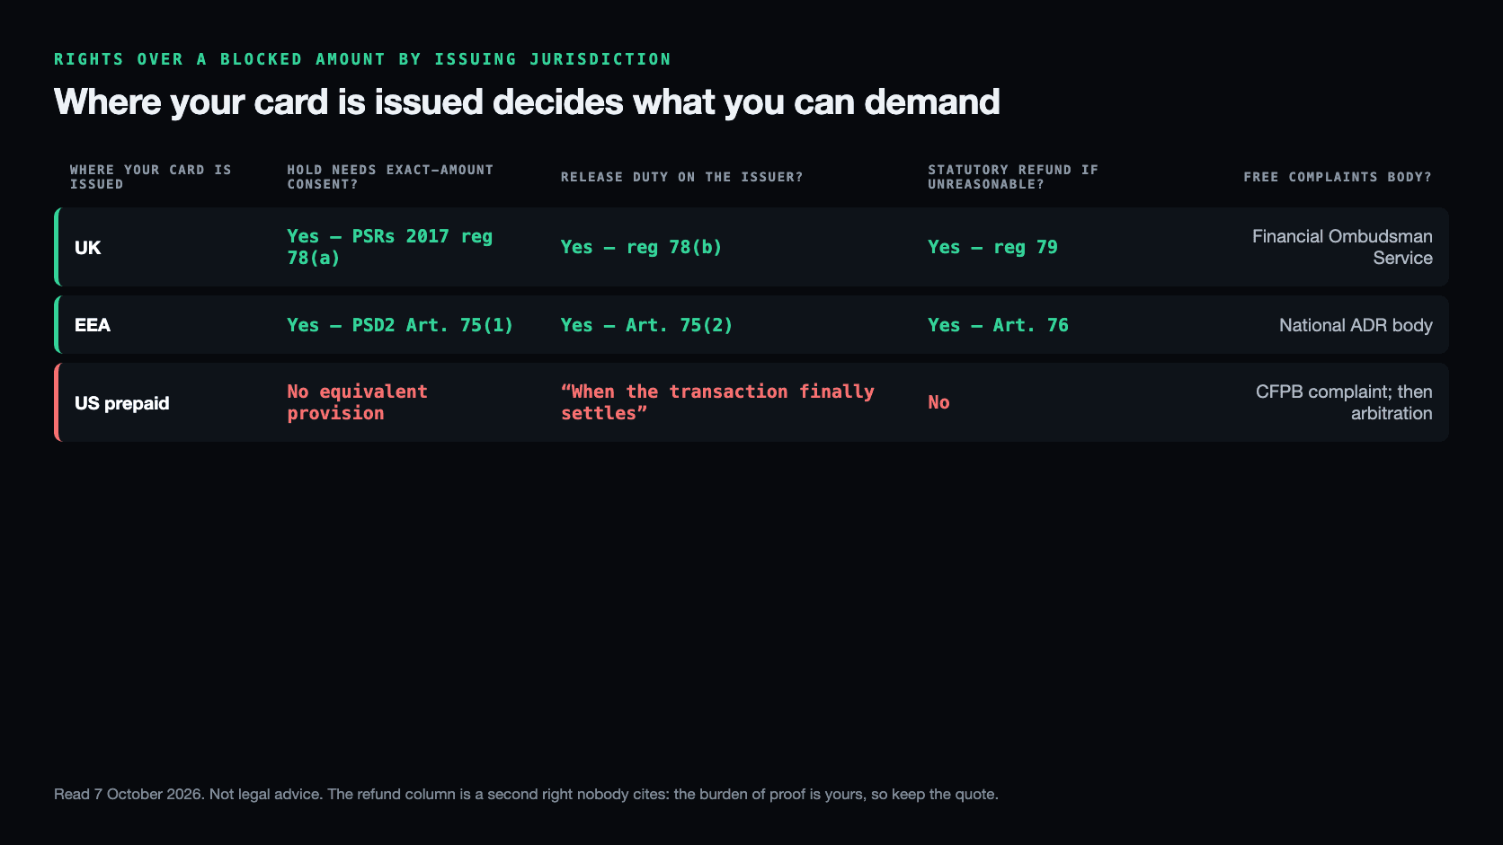Click the 'Yes — reg 79' cell
1503x845 pixels.
click(992, 247)
